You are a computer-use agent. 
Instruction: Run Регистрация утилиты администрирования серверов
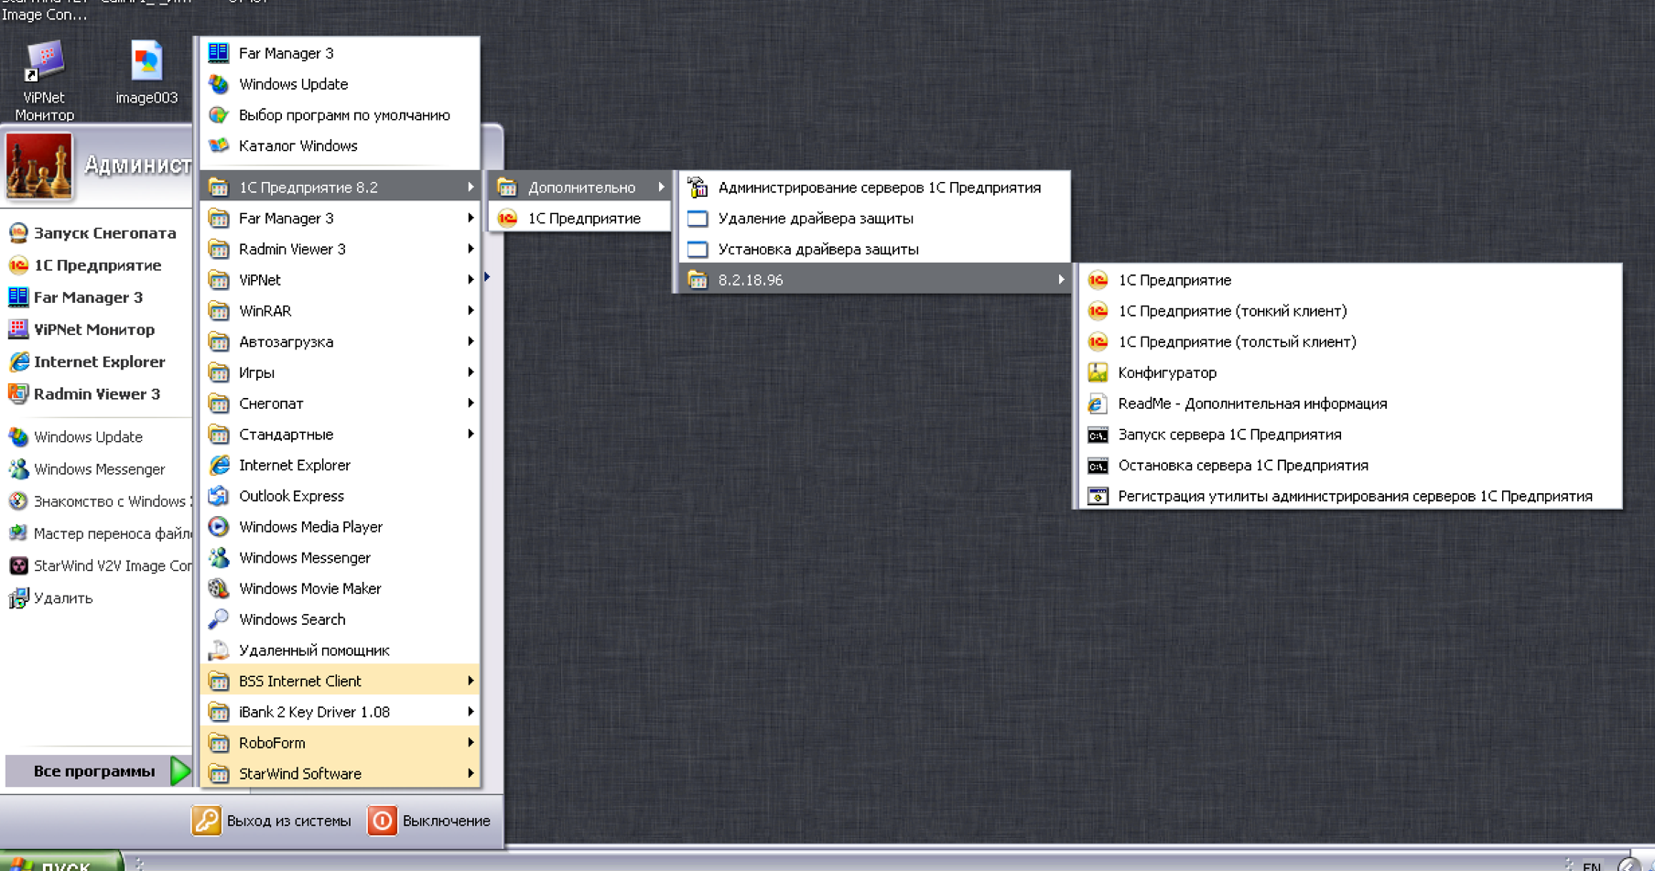pyautogui.click(x=1350, y=497)
